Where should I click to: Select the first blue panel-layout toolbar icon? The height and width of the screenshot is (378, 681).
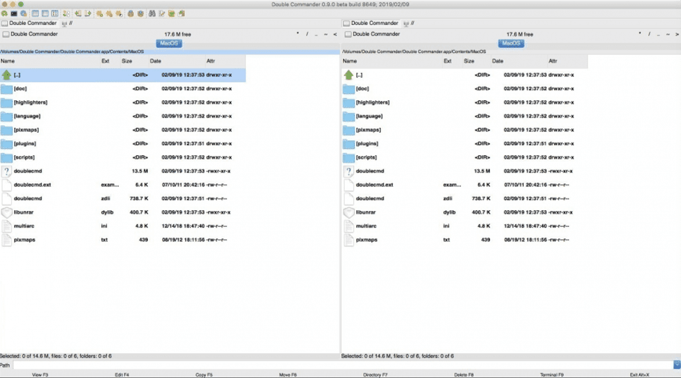pos(35,13)
